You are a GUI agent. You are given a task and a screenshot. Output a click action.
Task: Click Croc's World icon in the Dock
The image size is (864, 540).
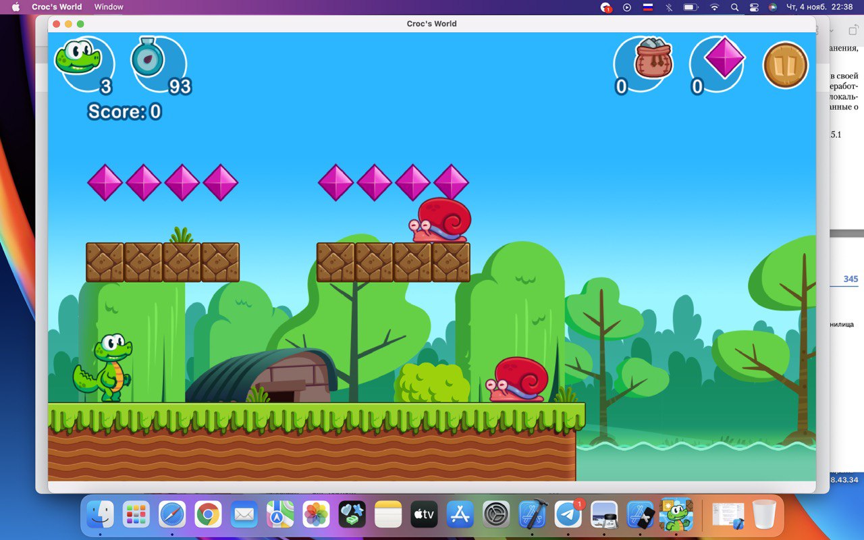click(676, 515)
